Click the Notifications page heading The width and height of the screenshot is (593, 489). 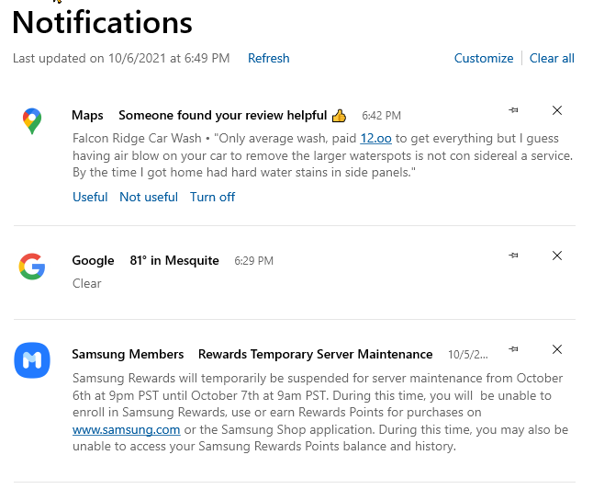[102, 23]
